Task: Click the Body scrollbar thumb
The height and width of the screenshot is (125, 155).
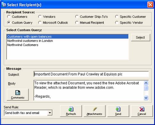Action: [x=146, y=88]
